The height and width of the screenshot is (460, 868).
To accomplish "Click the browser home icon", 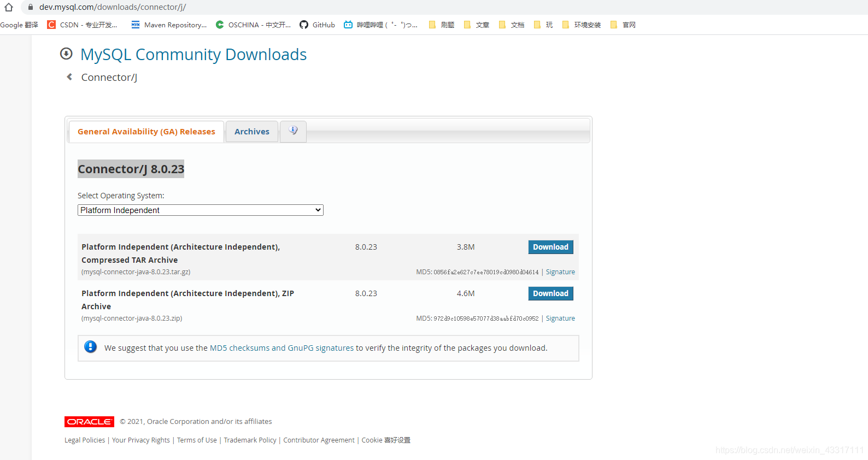I will tap(9, 7).
